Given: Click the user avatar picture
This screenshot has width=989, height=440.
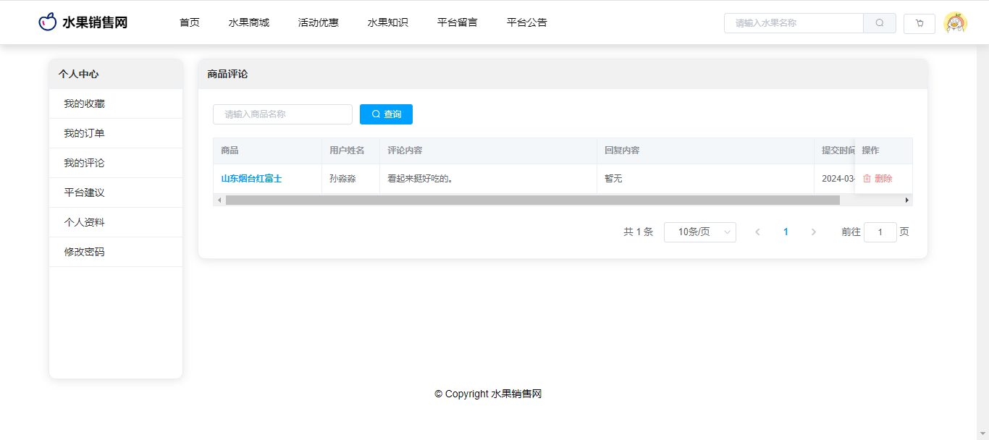Looking at the screenshot, I should 955,23.
